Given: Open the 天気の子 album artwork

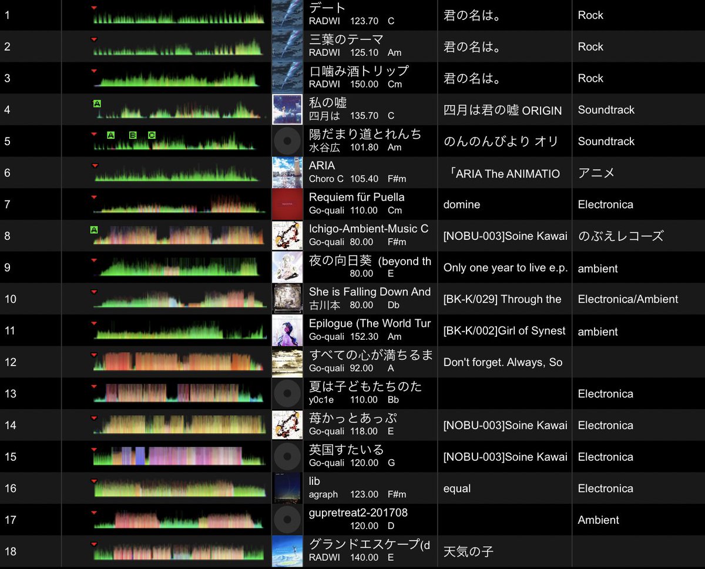Looking at the screenshot, I should click(x=287, y=551).
